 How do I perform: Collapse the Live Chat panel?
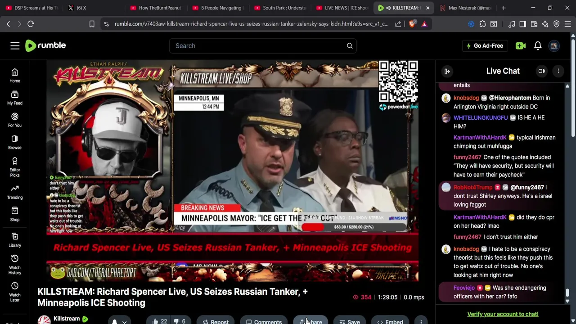pos(447,71)
